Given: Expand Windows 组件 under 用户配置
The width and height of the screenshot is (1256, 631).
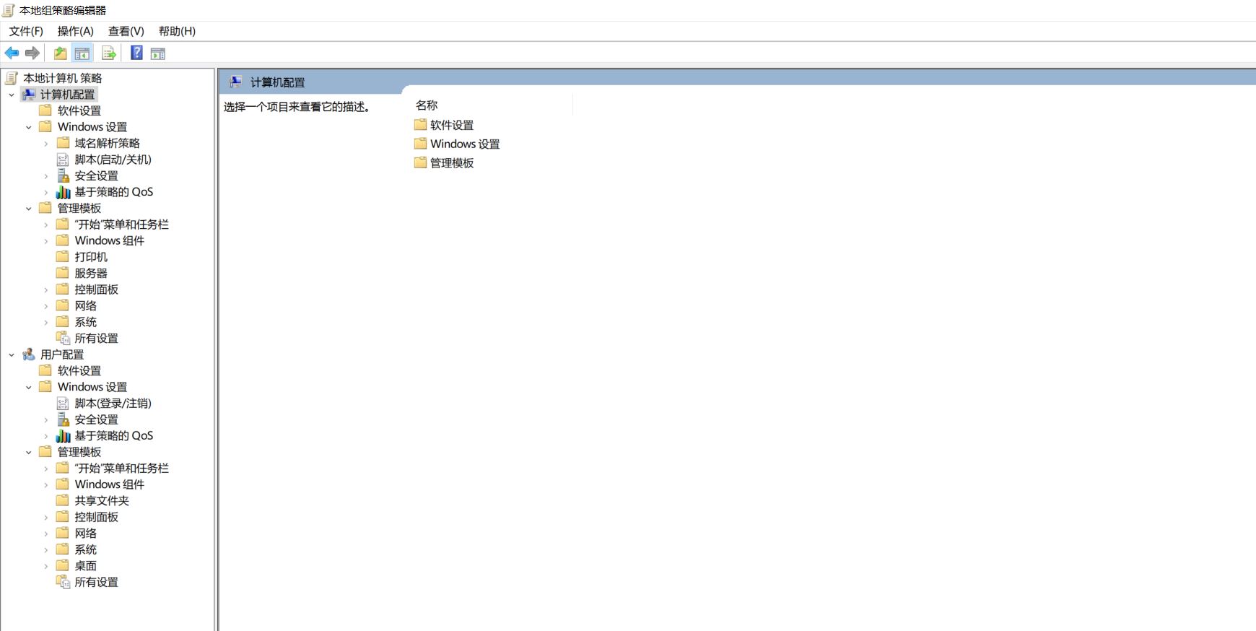Looking at the screenshot, I should coord(46,484).
